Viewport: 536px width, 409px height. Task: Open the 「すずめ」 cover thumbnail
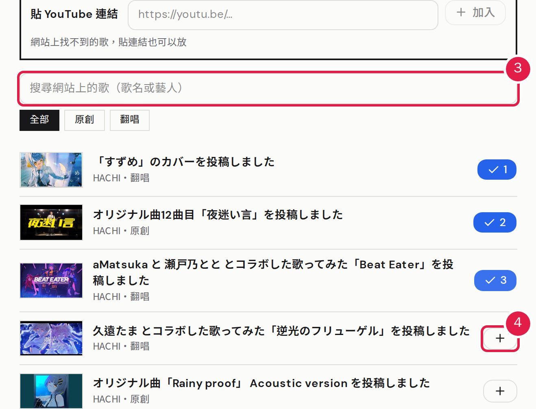pos(51,170)
